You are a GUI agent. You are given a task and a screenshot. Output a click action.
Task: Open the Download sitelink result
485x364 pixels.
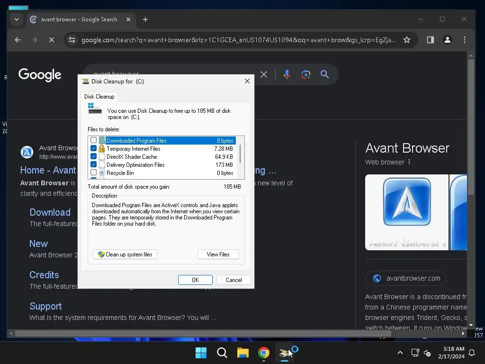(50, 212)
